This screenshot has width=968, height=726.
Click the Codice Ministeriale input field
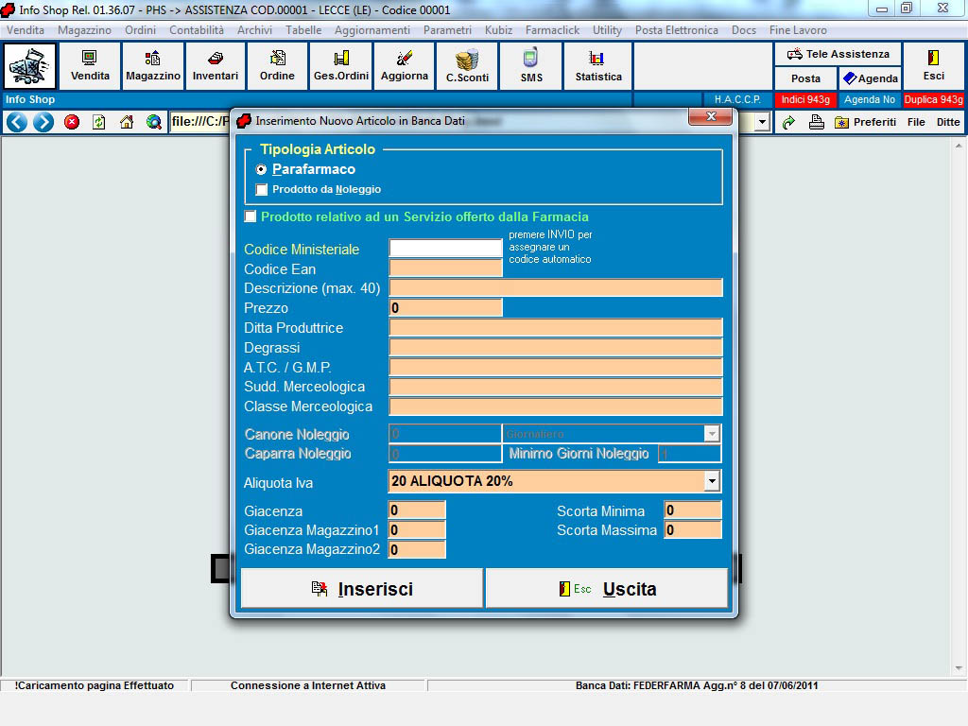[x=445, y=249]
